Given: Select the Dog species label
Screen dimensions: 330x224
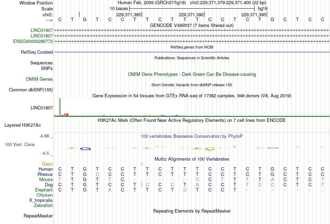Looking at the screenshot, I should tap(49, 185).
